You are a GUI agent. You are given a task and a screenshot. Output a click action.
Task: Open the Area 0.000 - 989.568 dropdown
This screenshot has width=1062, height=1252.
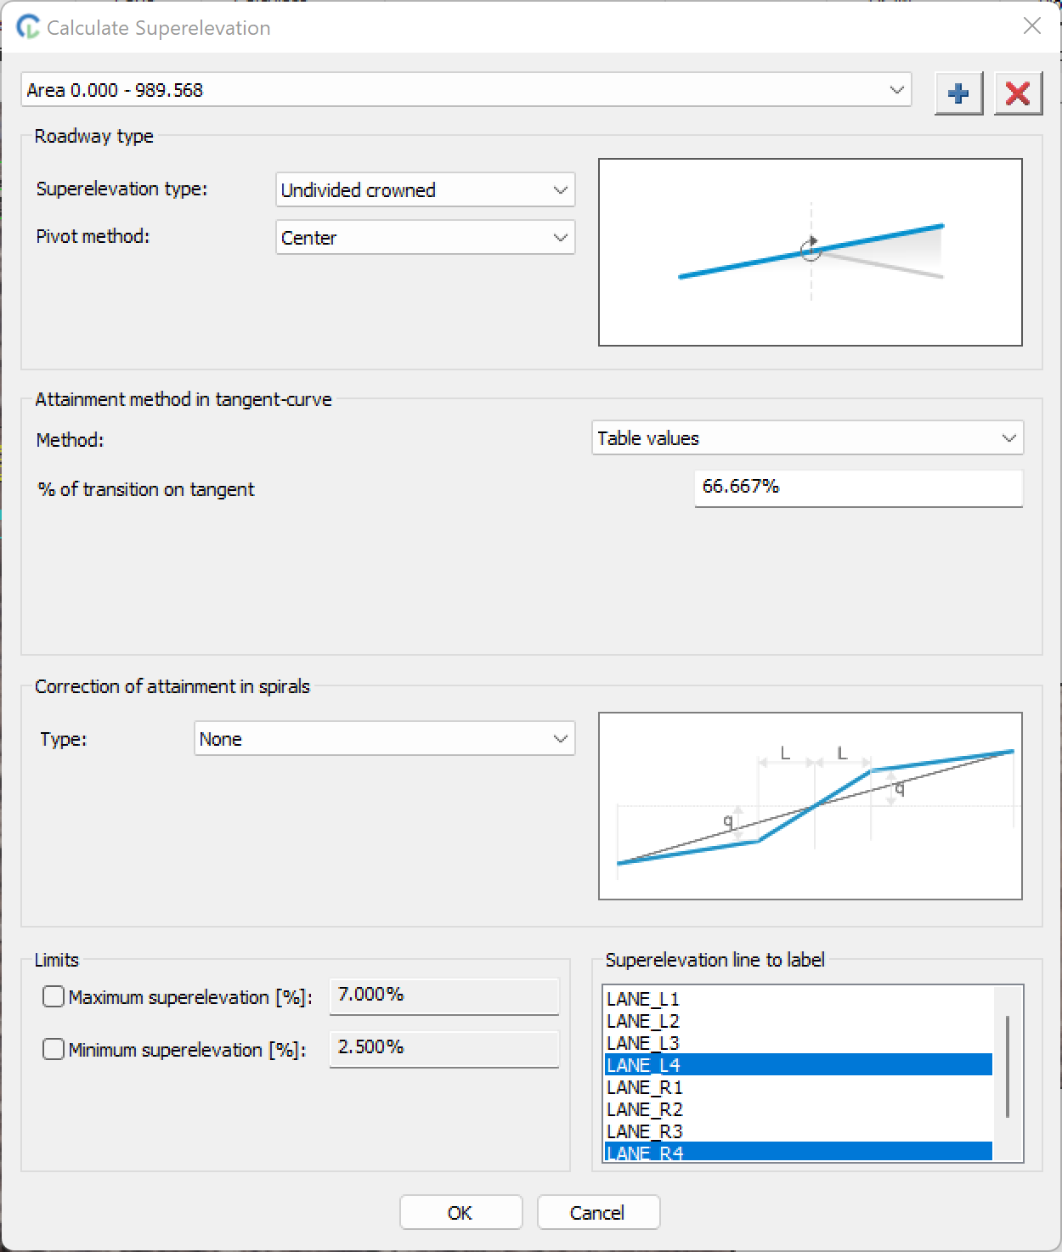[x=466, y=90]
